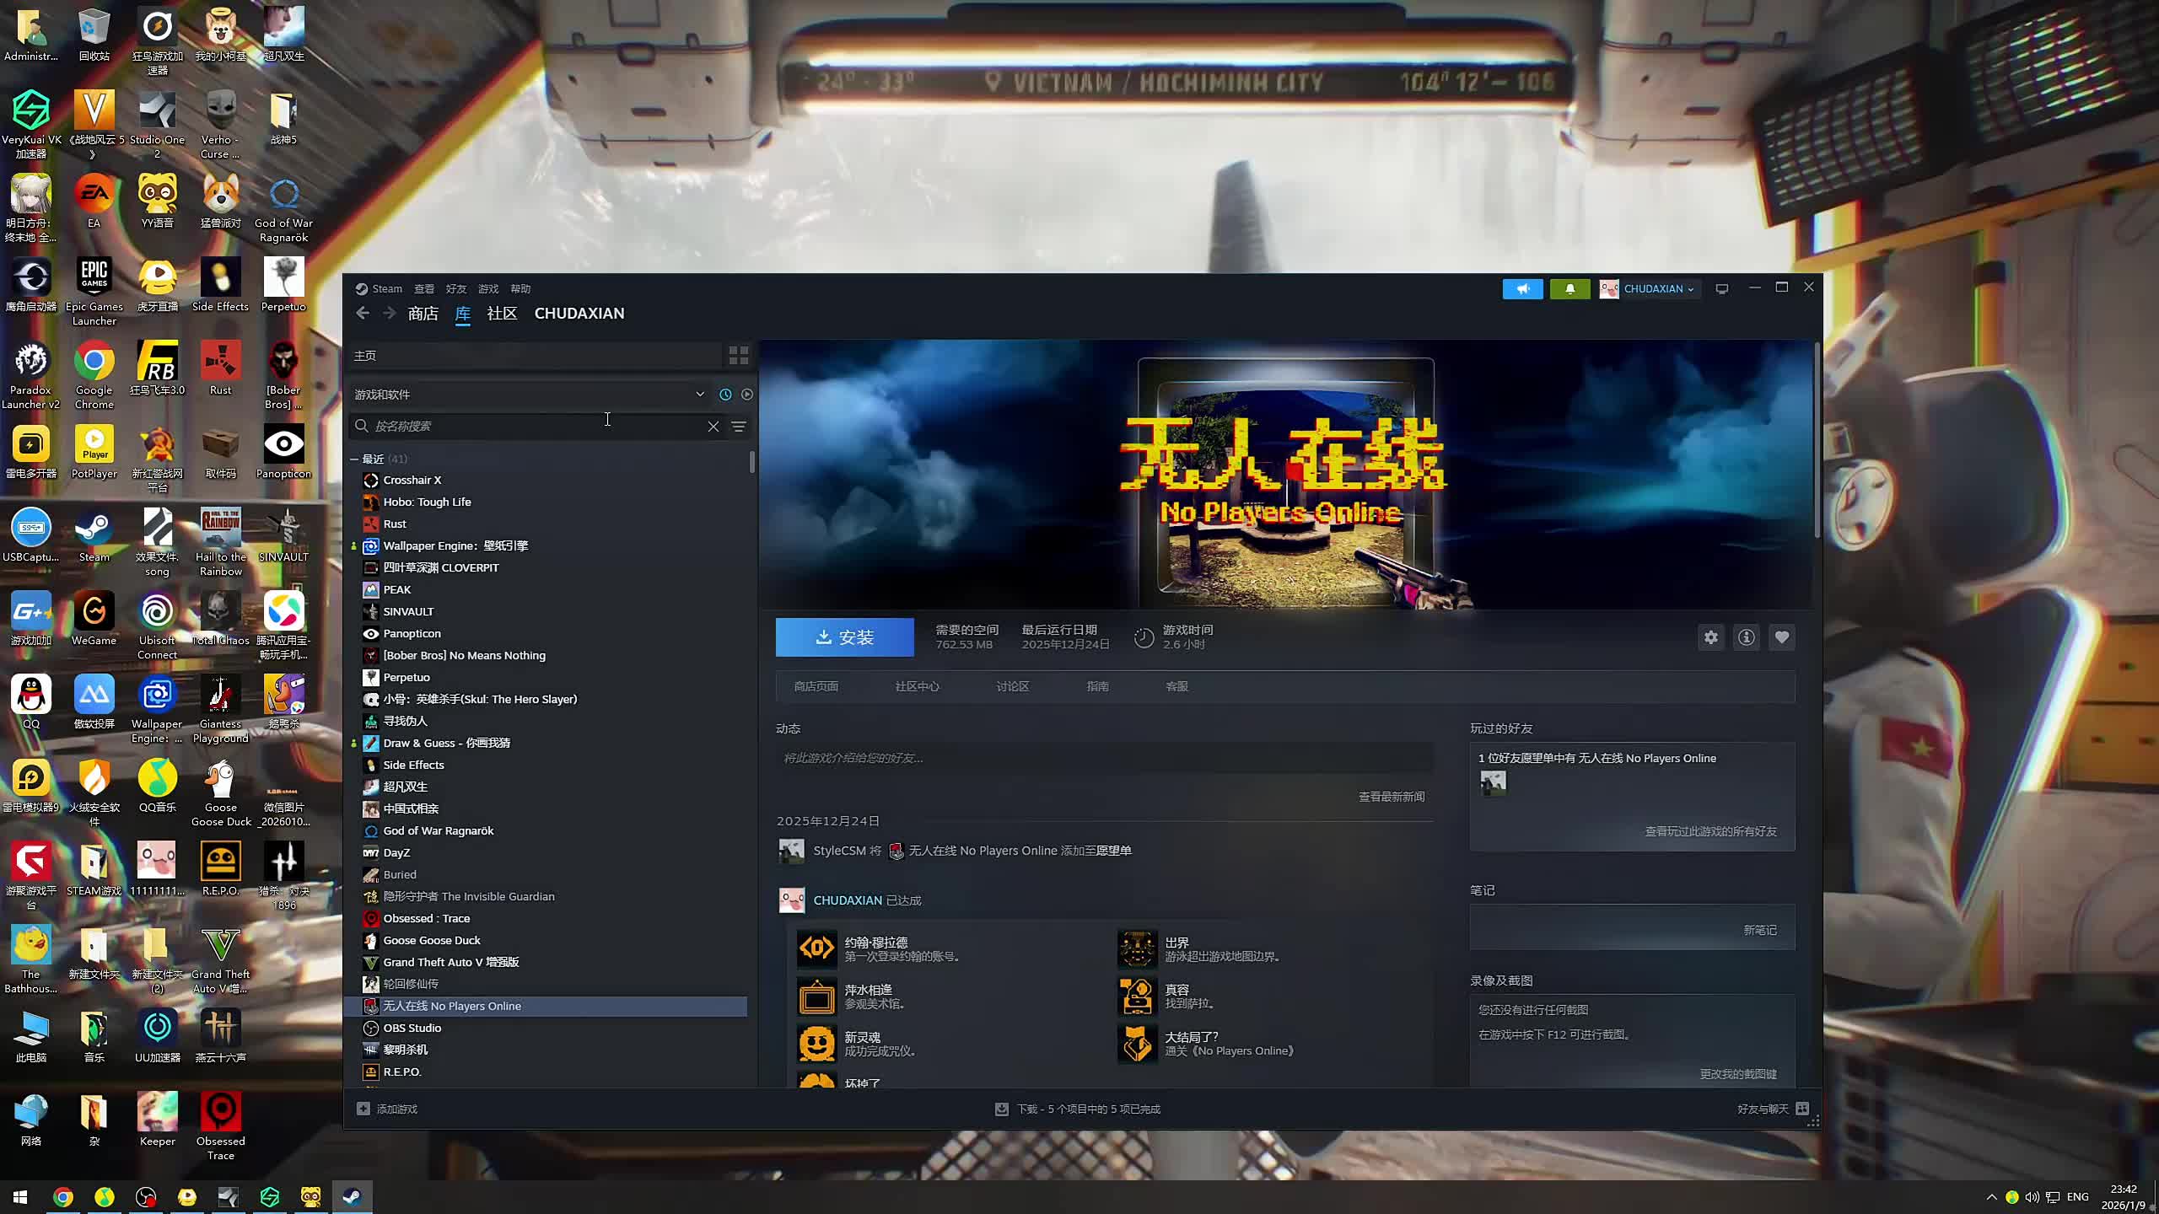Image resolution: width=2159 pixels, height=1214 pixels.
Task: Click the blue 安装 install button
Action: click(844, 637)
